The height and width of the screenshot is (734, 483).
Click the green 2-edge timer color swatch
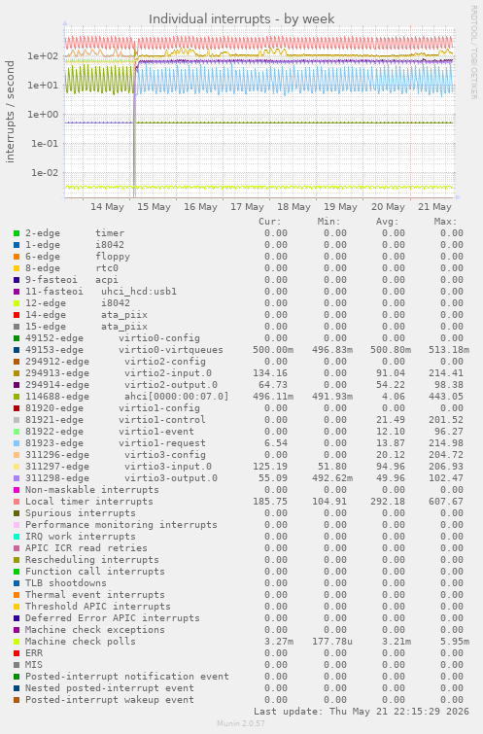(x=17, y=233)
